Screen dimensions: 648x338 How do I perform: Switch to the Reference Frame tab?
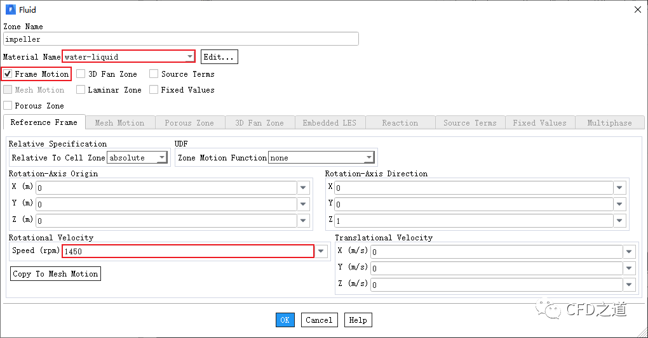click(44, 122)
